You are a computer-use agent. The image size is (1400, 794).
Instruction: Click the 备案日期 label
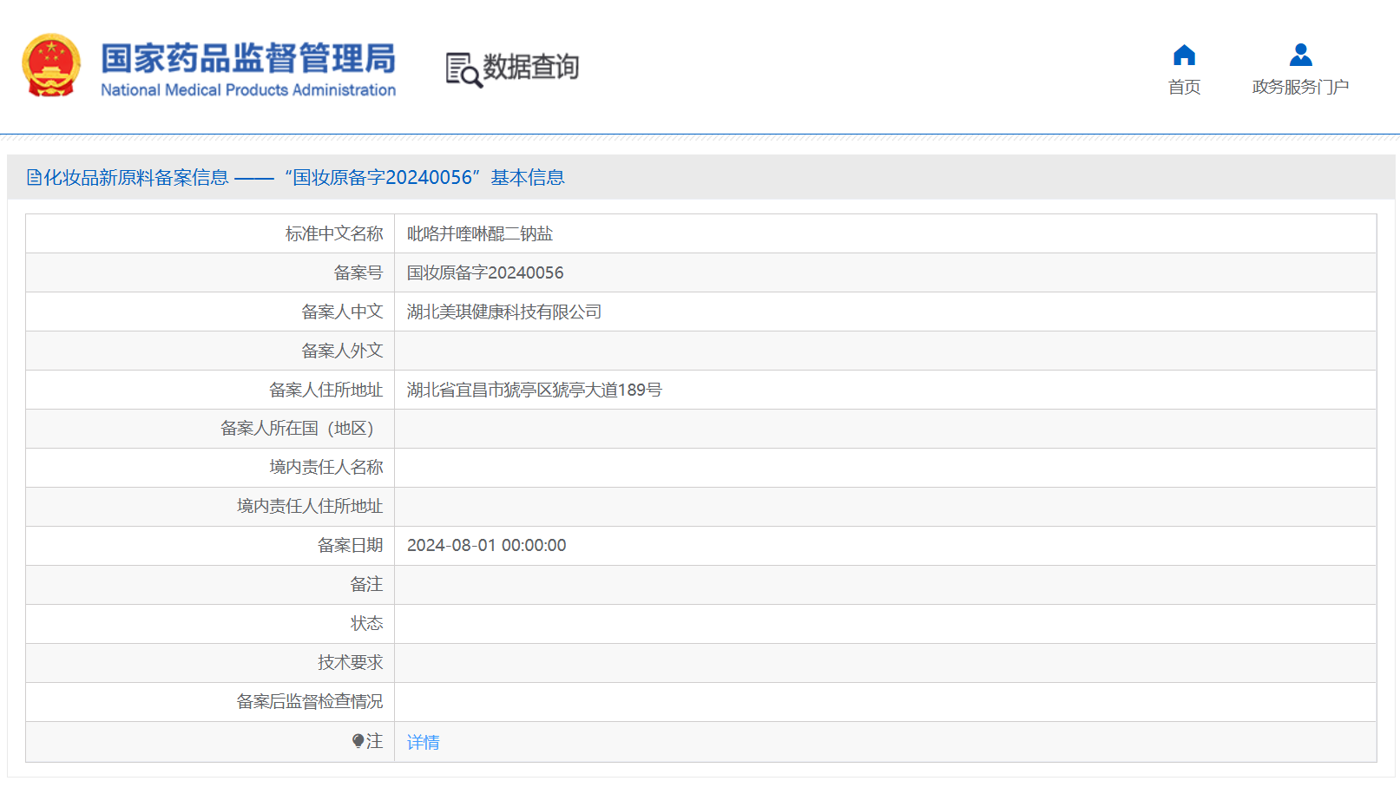[350, 545]
